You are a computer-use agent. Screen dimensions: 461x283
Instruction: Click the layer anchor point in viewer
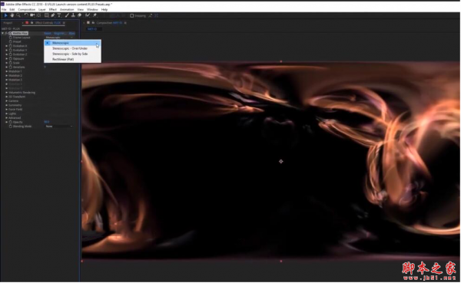click(x=280, y=162)
